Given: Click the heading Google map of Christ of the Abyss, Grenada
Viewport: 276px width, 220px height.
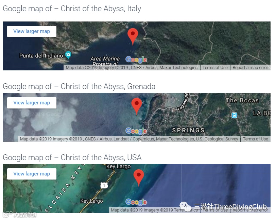Looking at the screenshot, I should [x=79, y=86].
